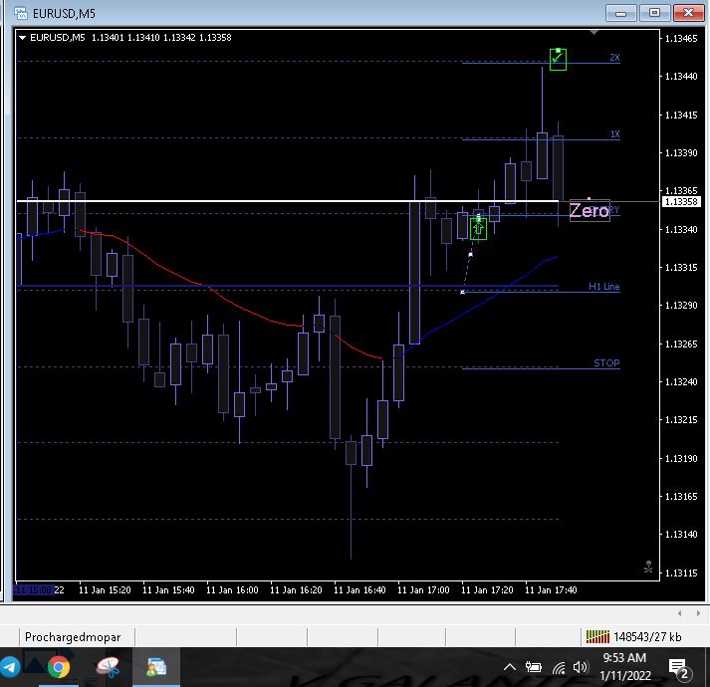Click the white horizontal line at 1.13358
This screenshot has width=710, height=687.
(x=288, y=200)
